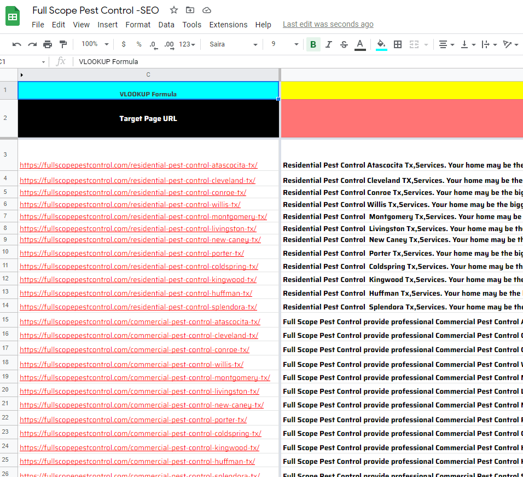This screenshot has height=477, width=523.
Task: Open the borders grid icon
Action: [x=398, y=44]
